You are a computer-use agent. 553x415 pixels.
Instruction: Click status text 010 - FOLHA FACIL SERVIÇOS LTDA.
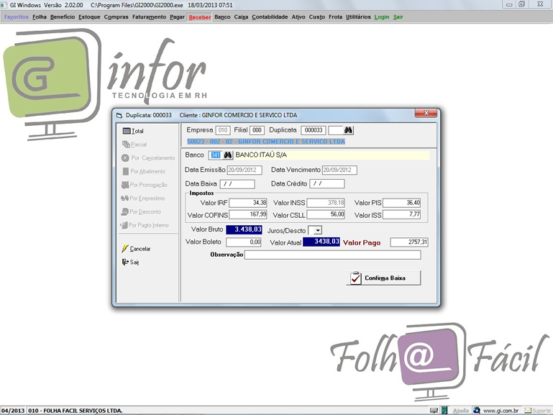click(76, 411)
